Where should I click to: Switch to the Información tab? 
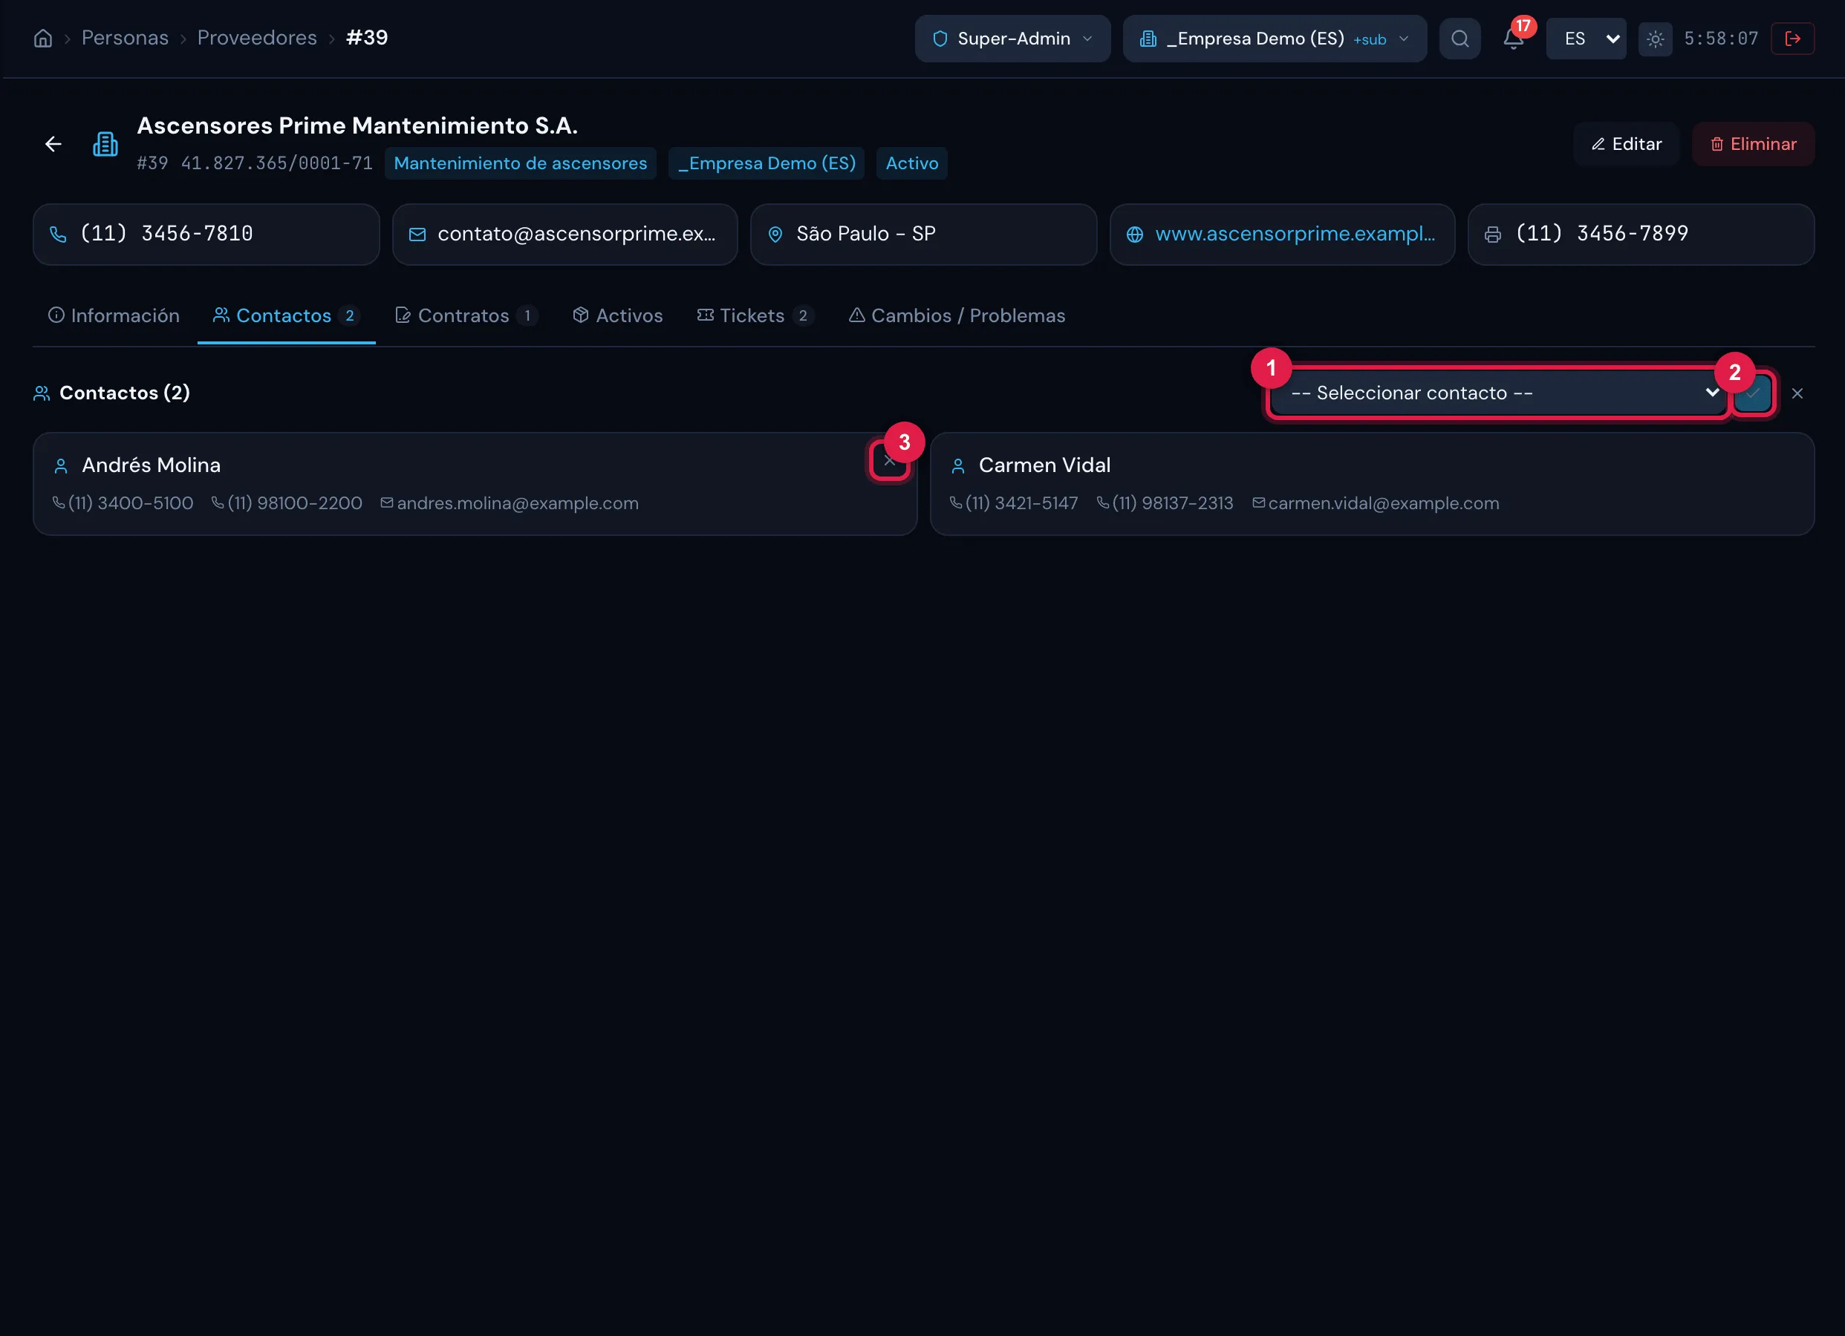pos(114,315)
